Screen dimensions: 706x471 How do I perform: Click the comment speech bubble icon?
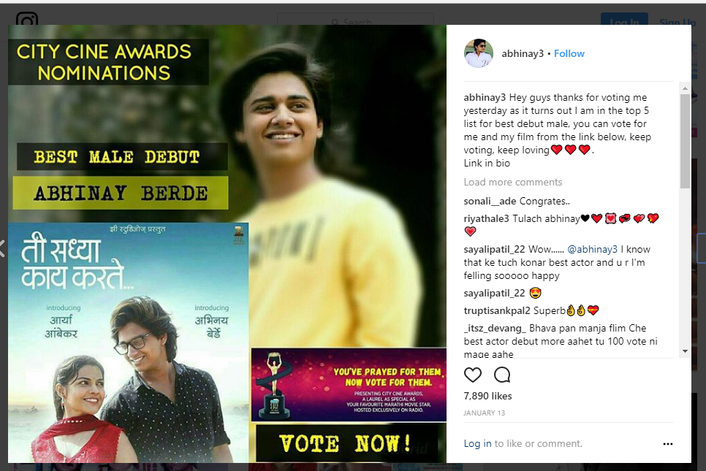[501, 375]
